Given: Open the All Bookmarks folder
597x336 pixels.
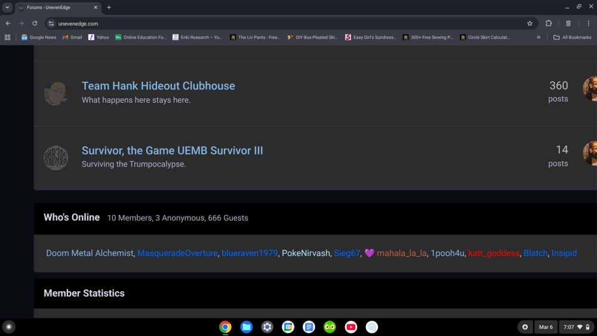Looking at the screenshot, I should click(x=572, y=37).
